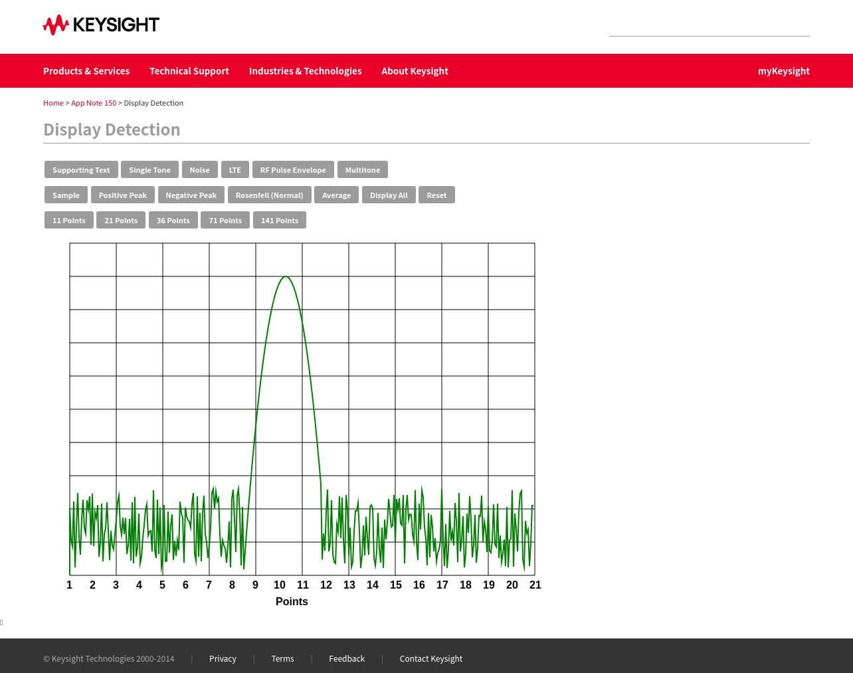853x673 pixels.
Task: Open the Terms footer link
Action: [282, 659]
